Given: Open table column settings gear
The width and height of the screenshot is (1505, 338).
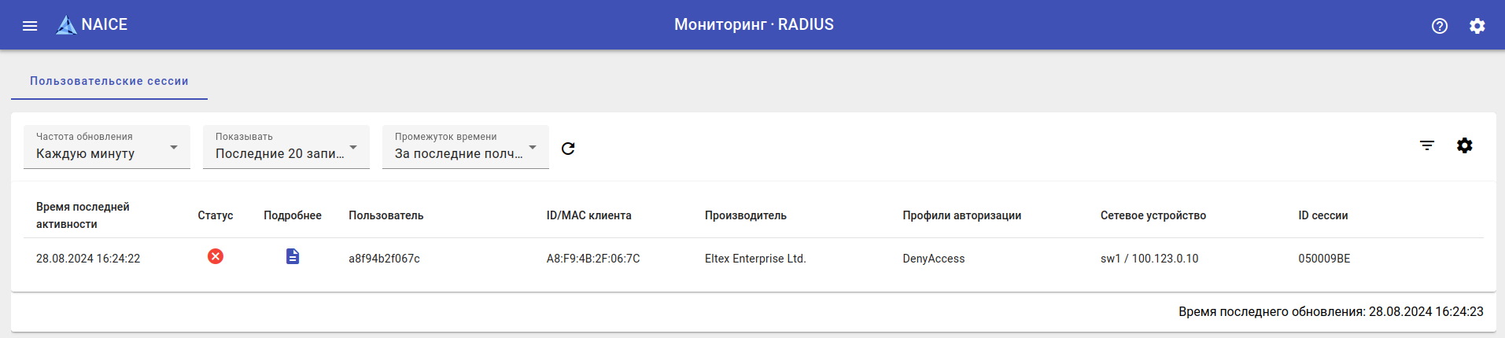Looking at the screenshot, I should pyautogui.click(x=1464, y=145).
